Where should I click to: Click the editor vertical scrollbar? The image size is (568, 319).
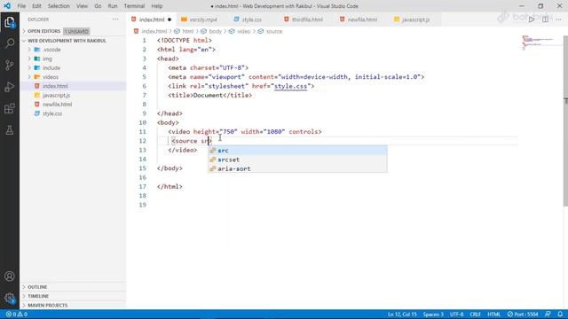(565, 121)
